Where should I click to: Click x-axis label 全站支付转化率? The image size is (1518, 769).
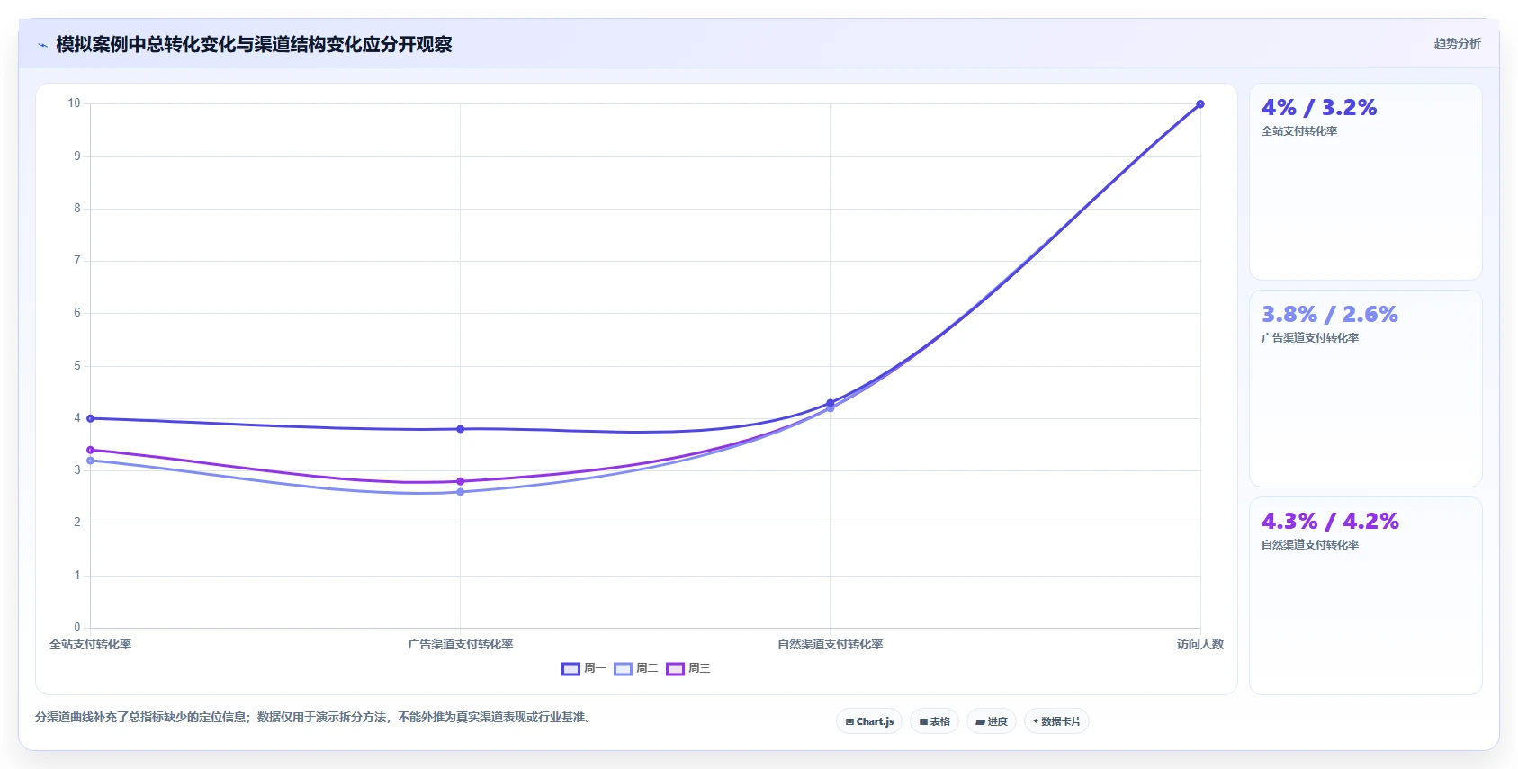tap(90, 644)
